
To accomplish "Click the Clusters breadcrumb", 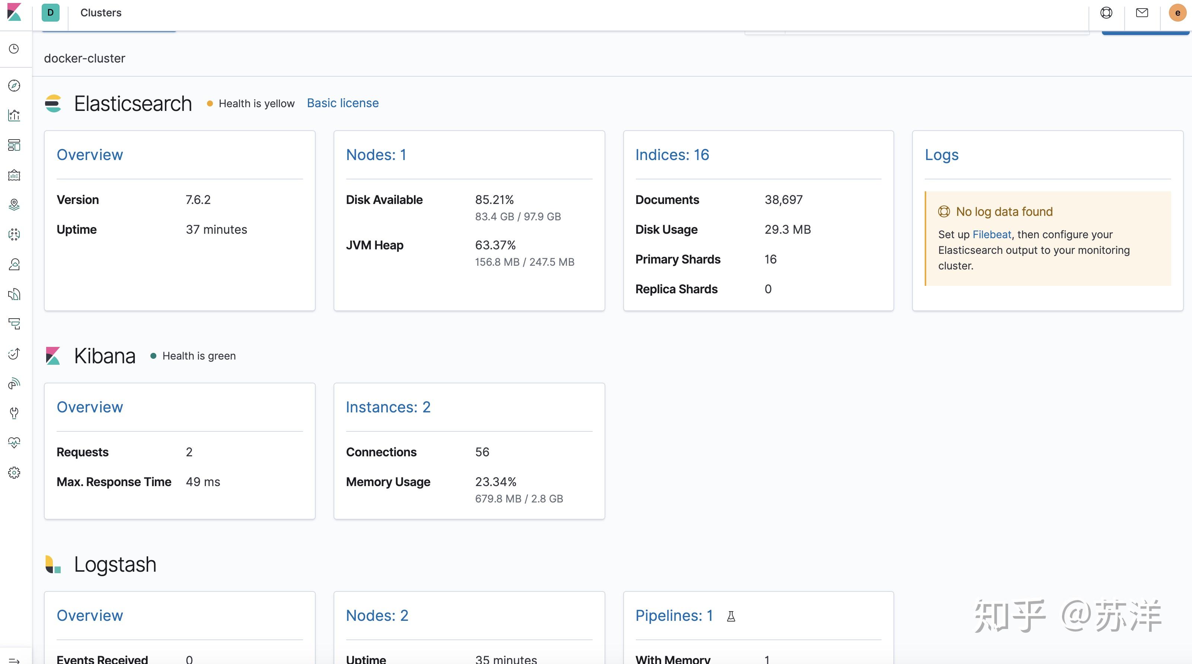I will (101, 13).
